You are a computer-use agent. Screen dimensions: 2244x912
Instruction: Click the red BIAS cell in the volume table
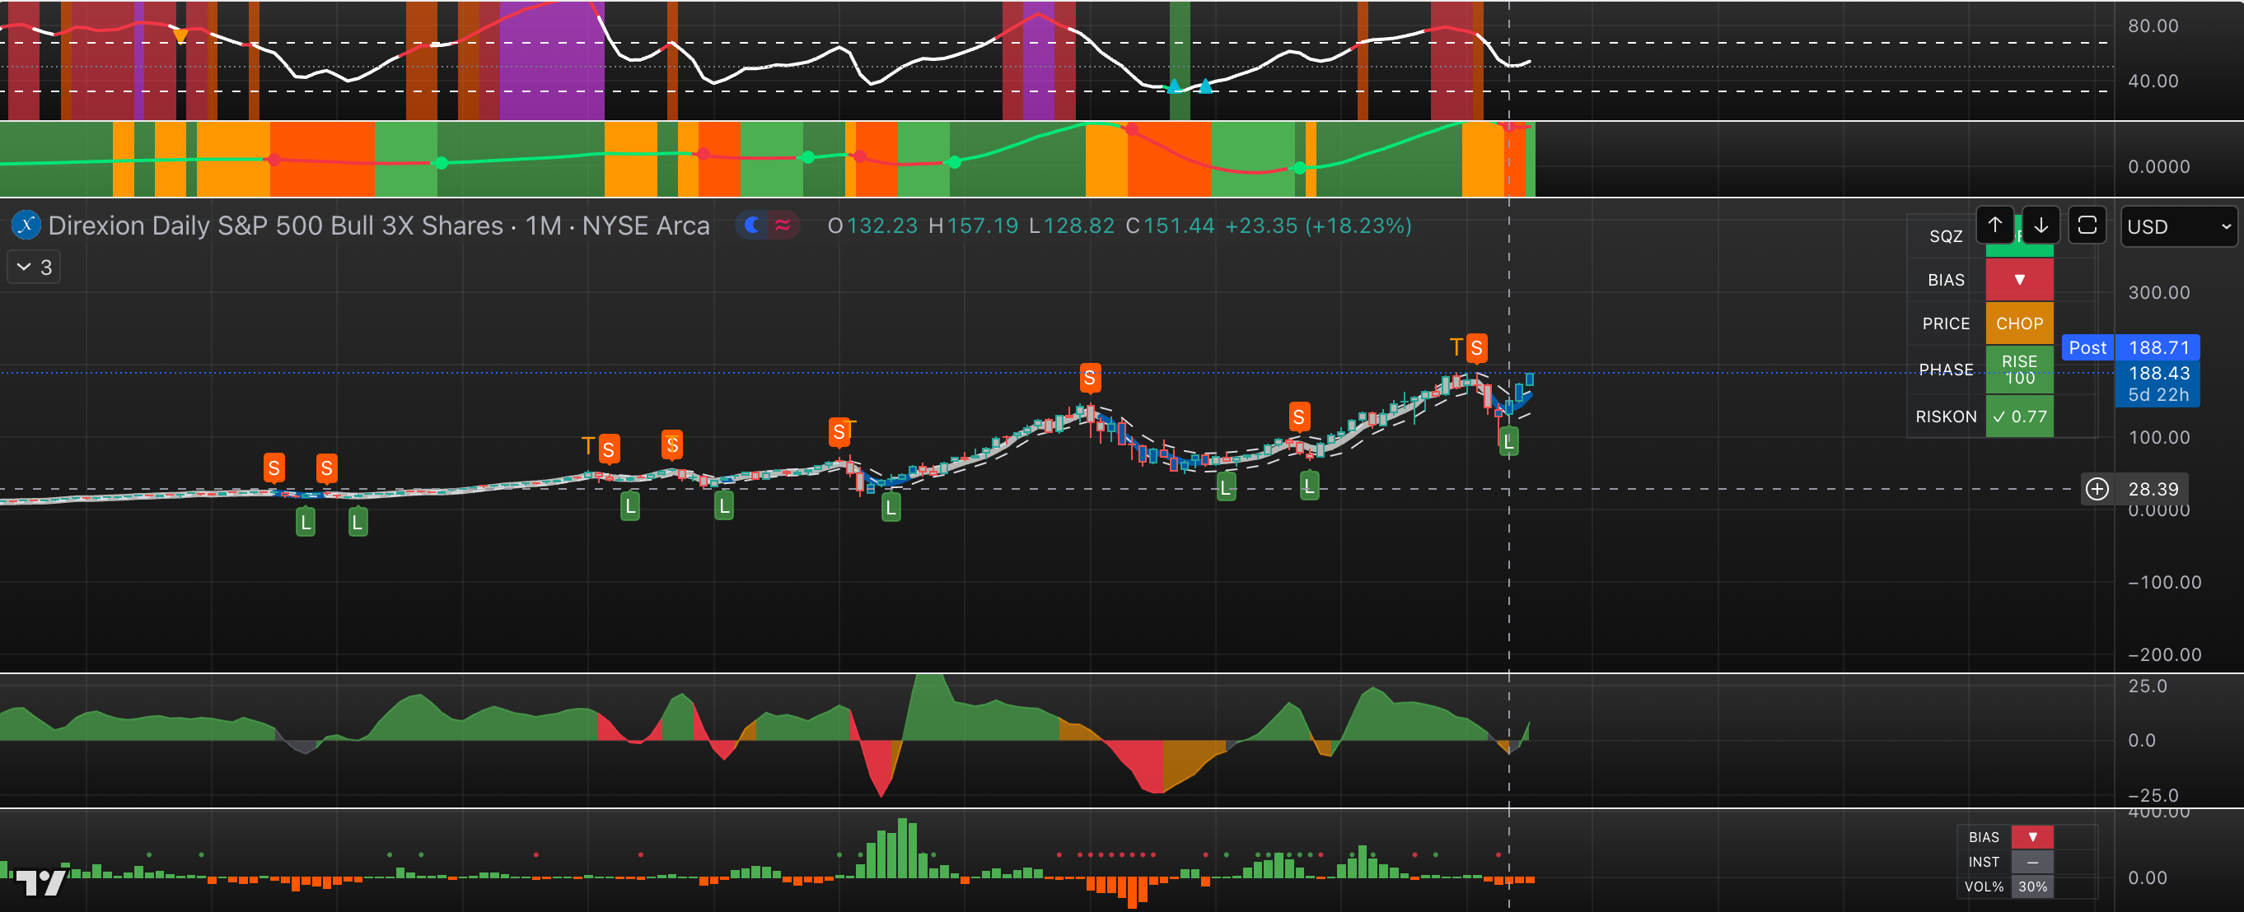pos(2032,837)
